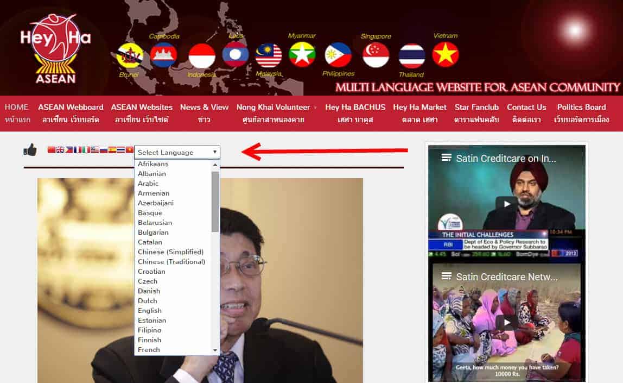The height and width of the screenshot is (383, 623).
Task: Select the large round Thailand flag in header
Action: pos(412,55)
